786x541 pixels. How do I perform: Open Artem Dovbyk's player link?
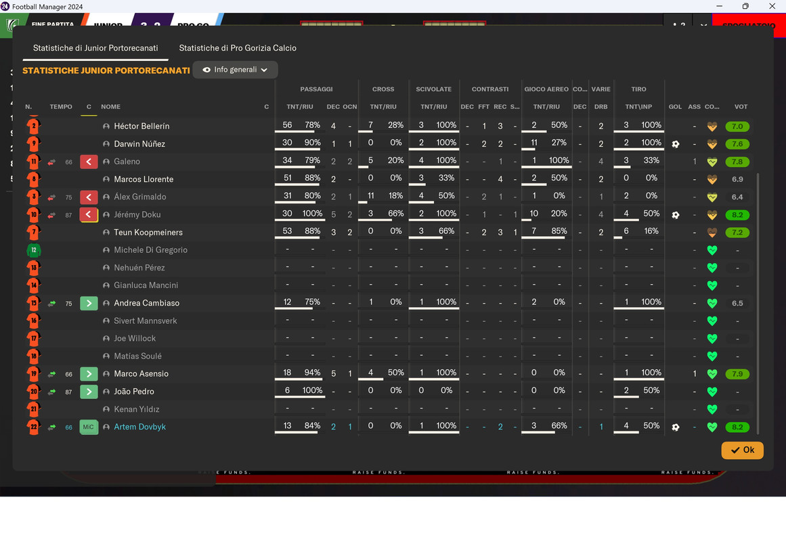point(139,427)
